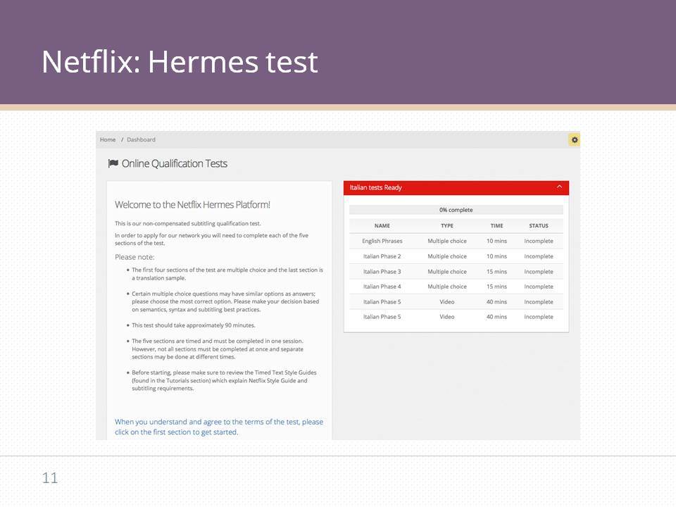Click the NAME column header
The height and width of the screenshot is (507, 676).
pos(382,225)
